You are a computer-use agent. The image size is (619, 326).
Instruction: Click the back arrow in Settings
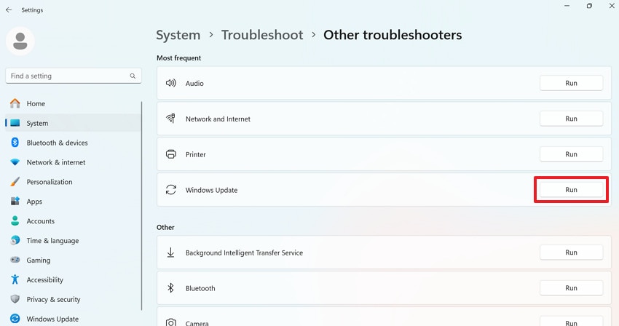(x=9, y=10)
